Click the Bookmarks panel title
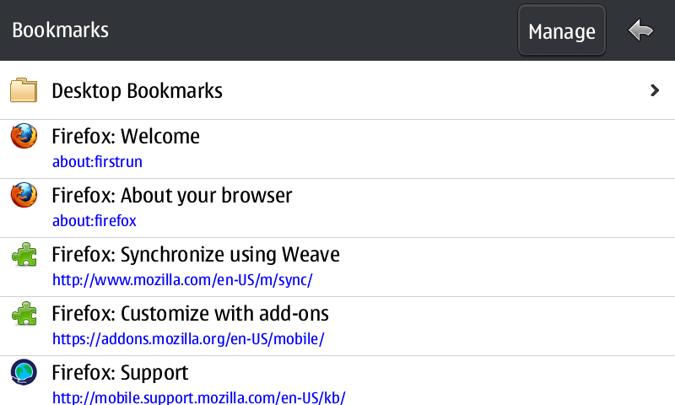The image size is (675, 405). point(60,30)
